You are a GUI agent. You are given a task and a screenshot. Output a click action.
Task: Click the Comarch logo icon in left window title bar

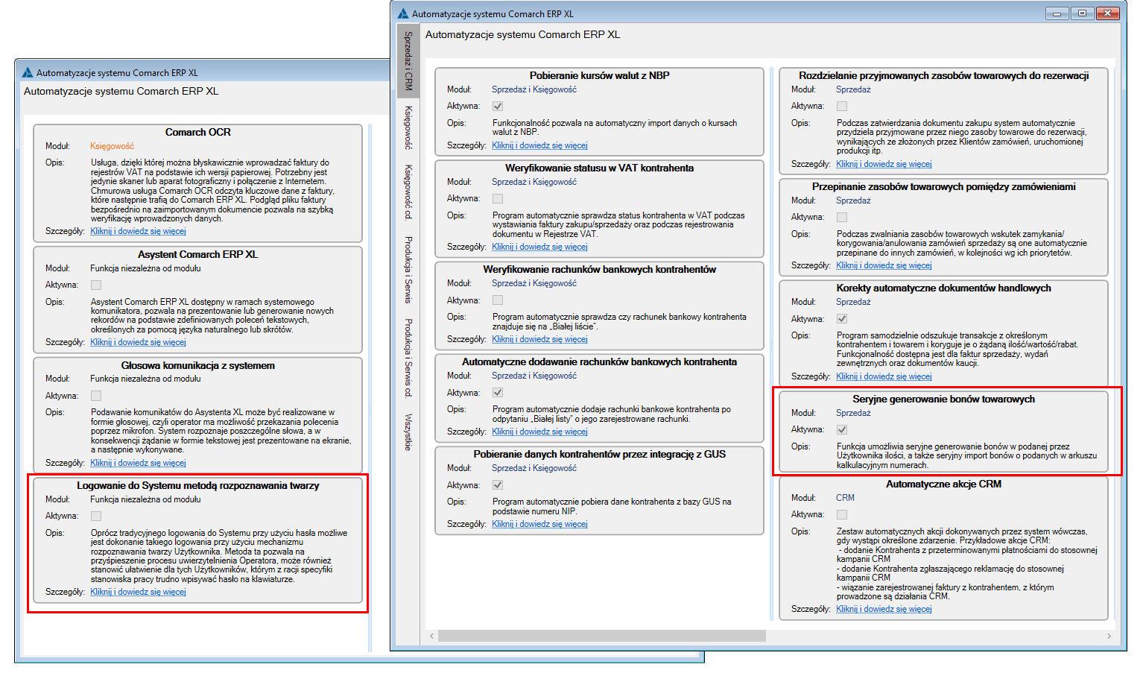coord(28,72)
